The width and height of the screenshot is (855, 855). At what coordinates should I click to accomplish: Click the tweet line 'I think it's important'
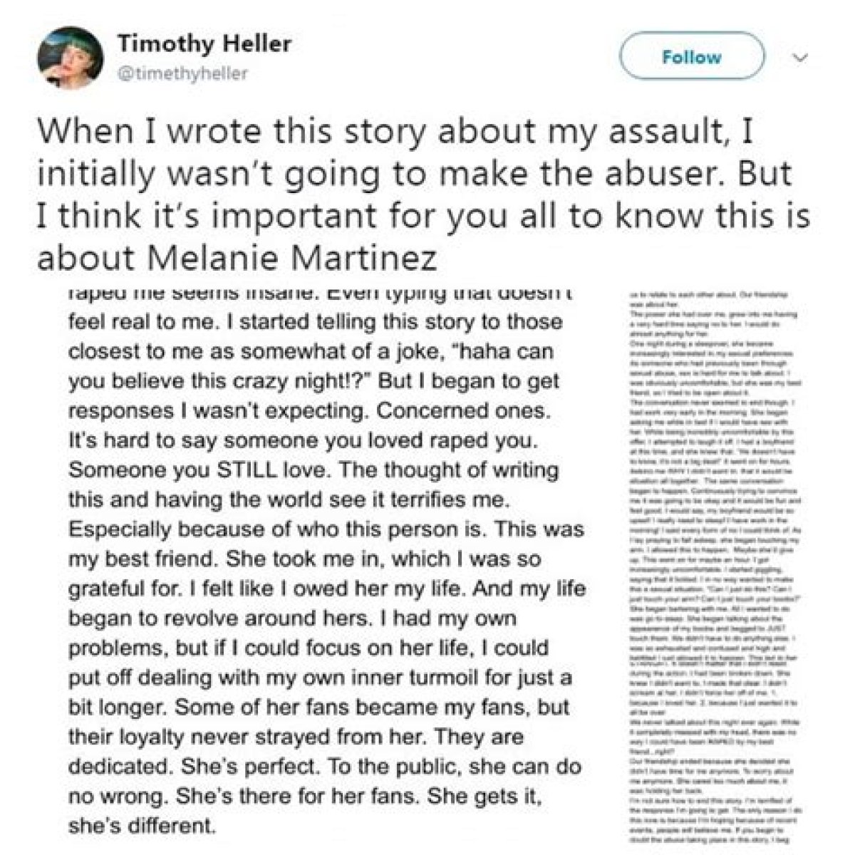(423, 217)
